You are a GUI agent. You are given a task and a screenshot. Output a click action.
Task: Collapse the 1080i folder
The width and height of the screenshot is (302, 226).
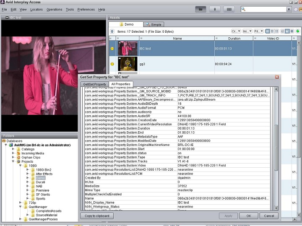[20, 166]
